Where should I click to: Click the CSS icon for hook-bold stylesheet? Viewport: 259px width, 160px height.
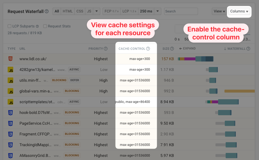(x=10, y=113)
